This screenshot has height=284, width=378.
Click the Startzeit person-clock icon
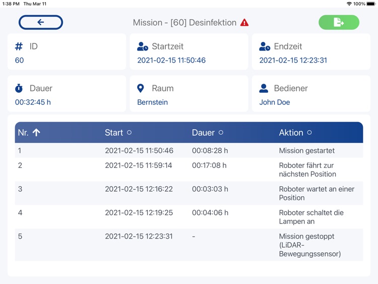pyautogui.click(x=143, y=46)
